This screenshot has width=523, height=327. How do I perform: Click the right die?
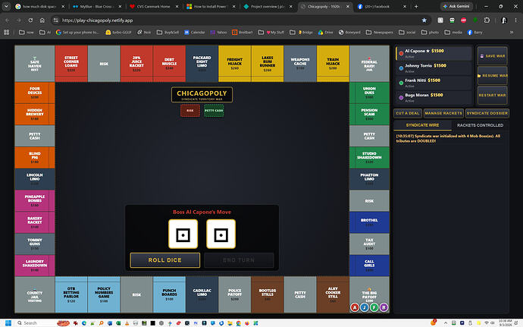coord(221,234)
